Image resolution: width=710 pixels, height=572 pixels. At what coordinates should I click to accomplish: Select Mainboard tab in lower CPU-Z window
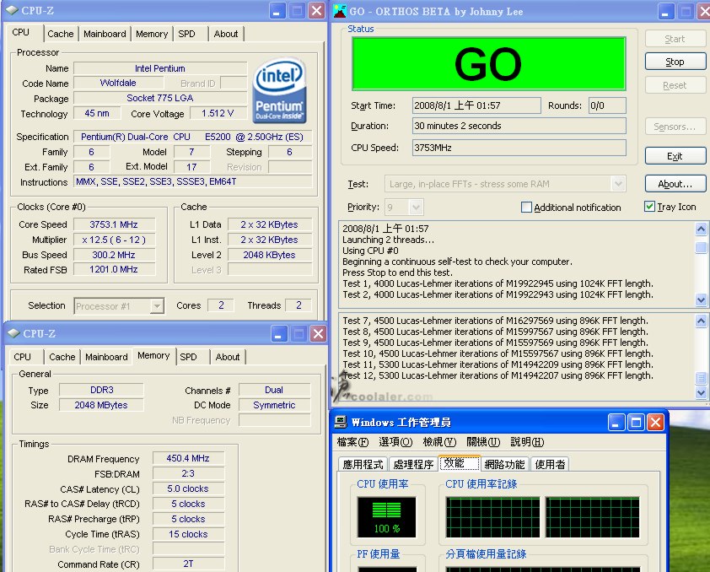tap(106, 357)
